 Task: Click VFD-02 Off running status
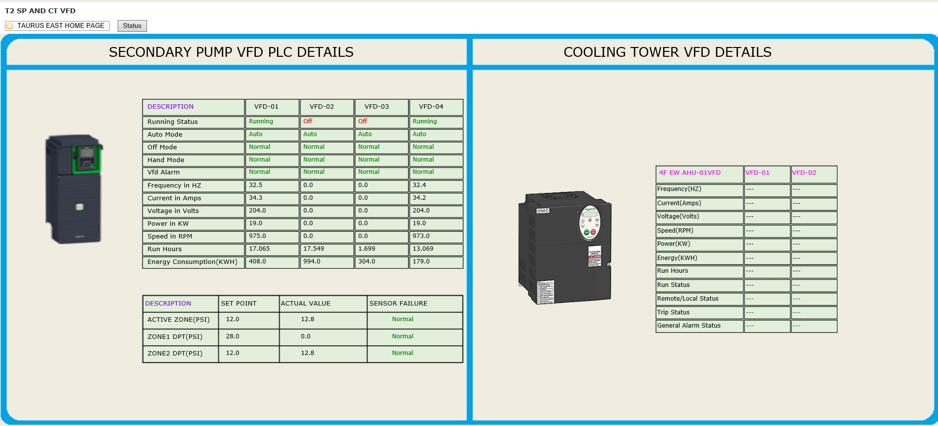click(308, 121)
